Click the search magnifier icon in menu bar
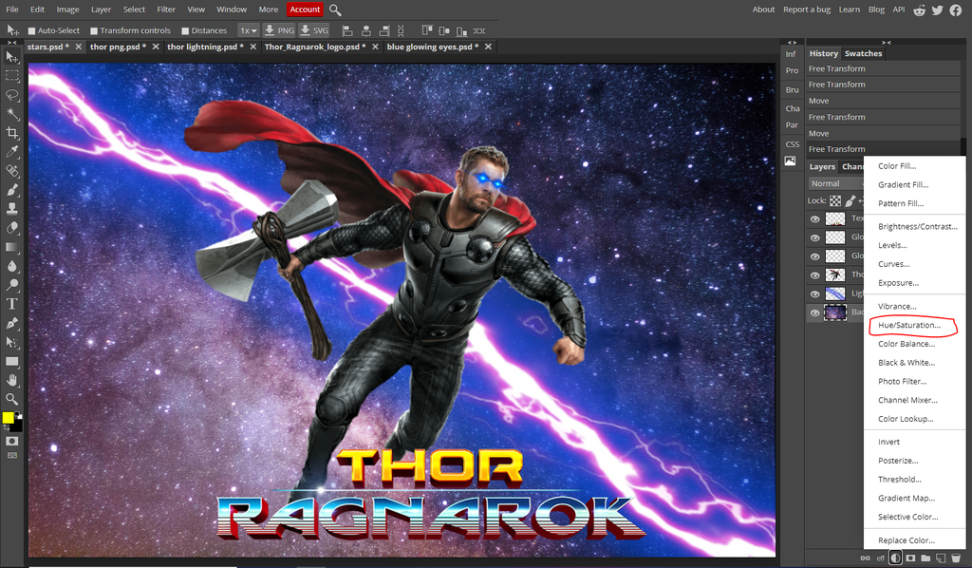Screen dimensions: 972x568 pyautogui.click(x=335, y=9)
